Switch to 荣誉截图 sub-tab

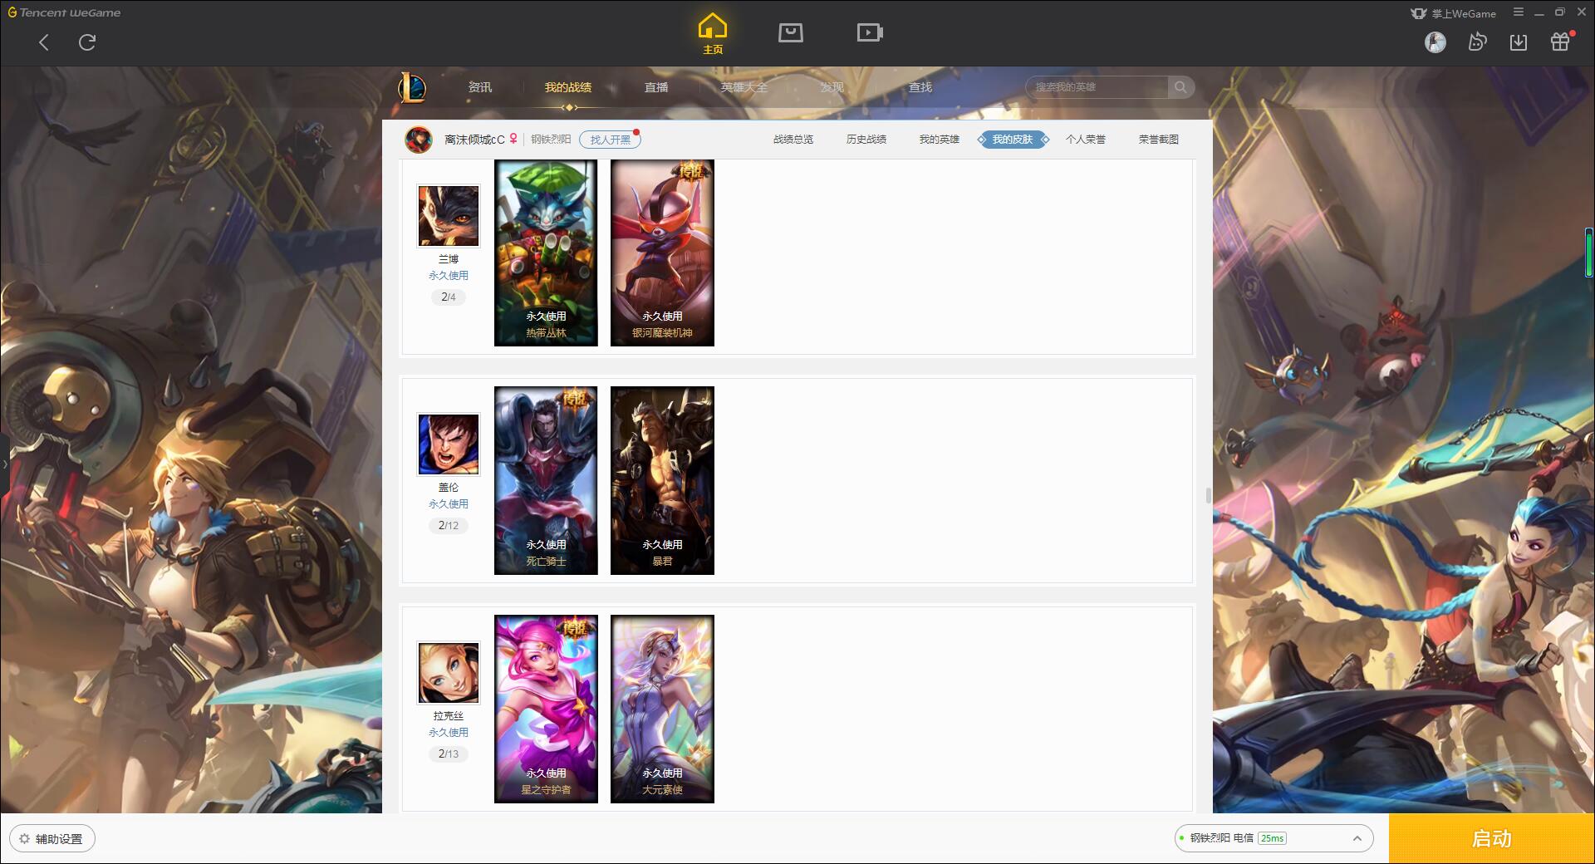point(1159,140)
